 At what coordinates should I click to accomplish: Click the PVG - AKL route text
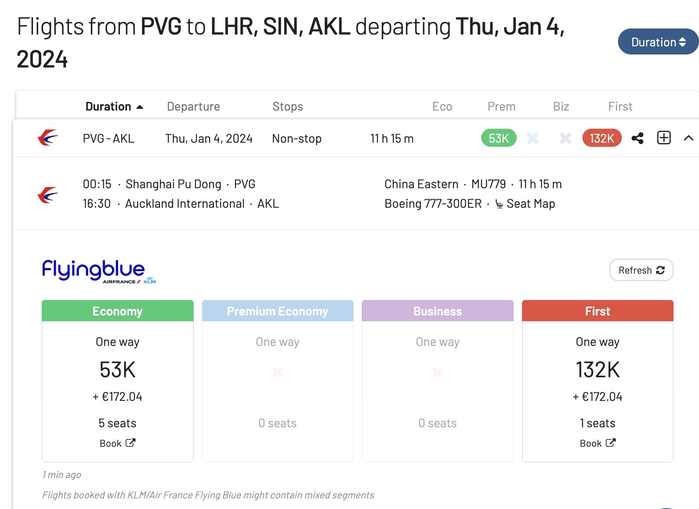[x=109, y=139]
